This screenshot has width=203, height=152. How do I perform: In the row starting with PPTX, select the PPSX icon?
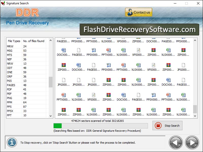(154, 95)
